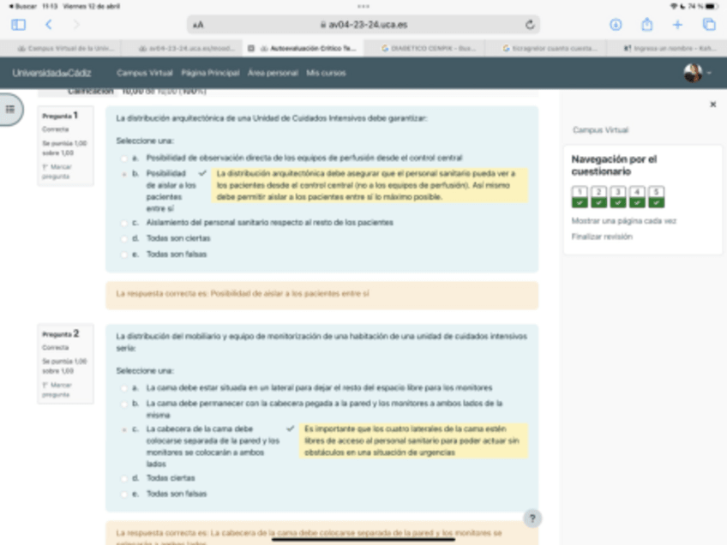Click Finalizar revisión link
The height and width of the screenshot is (545, 727).
click(602, 237)
